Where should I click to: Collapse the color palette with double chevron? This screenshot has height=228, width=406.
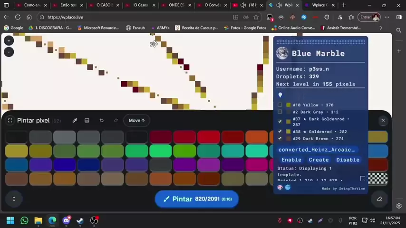pos(13,199)
